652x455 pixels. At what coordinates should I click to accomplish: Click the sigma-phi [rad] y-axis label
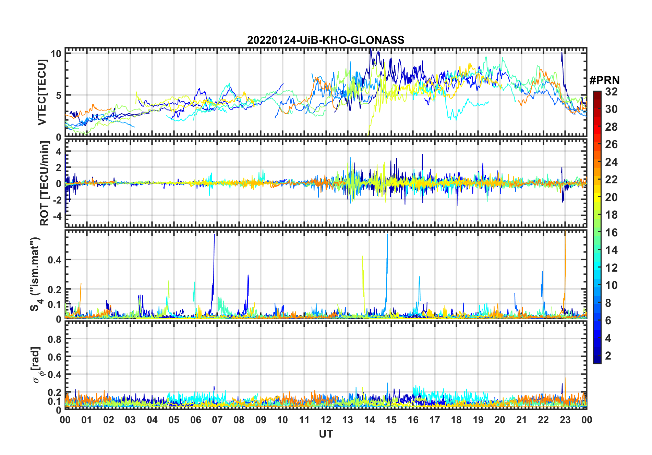click(x=37, y=365)
